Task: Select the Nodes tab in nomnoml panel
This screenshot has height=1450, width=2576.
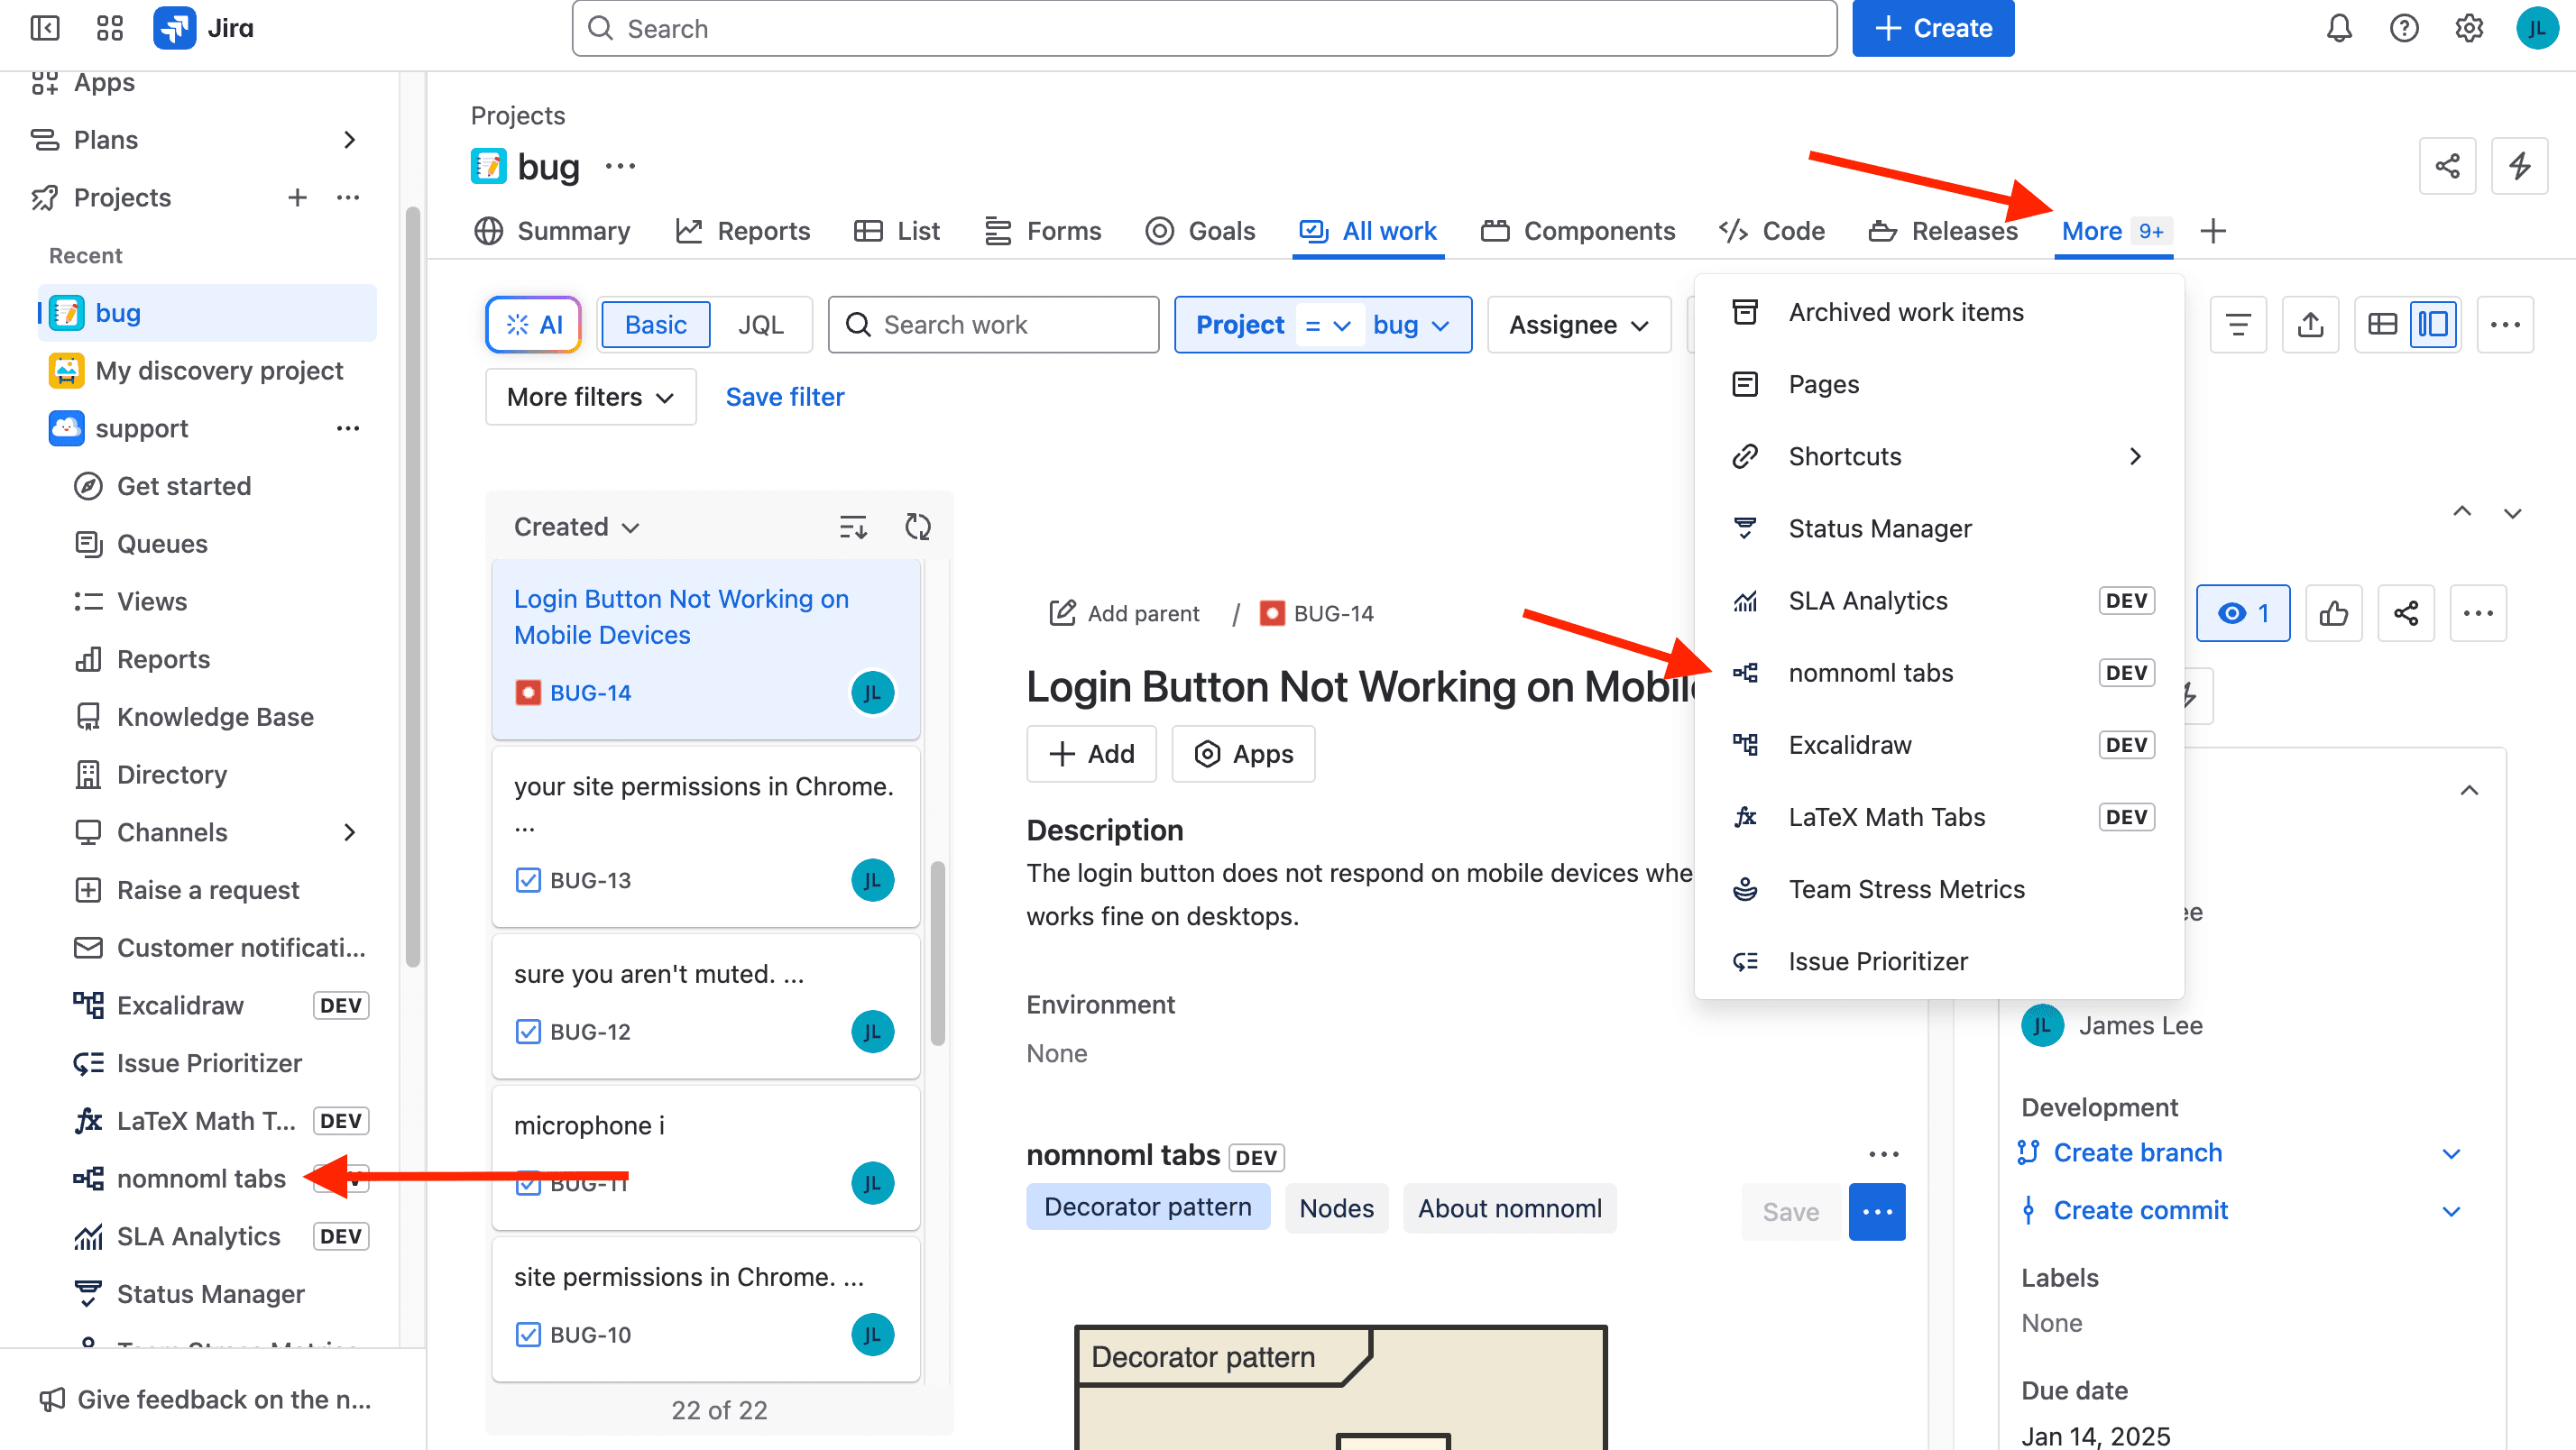Action: 1336,1208
